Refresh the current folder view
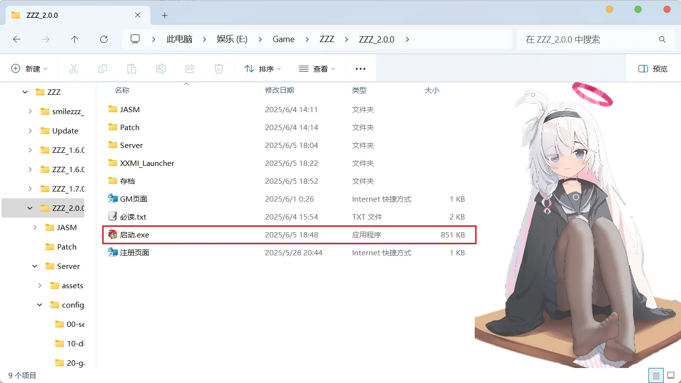 [104, 39]
